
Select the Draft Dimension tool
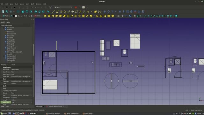point(84,11)
